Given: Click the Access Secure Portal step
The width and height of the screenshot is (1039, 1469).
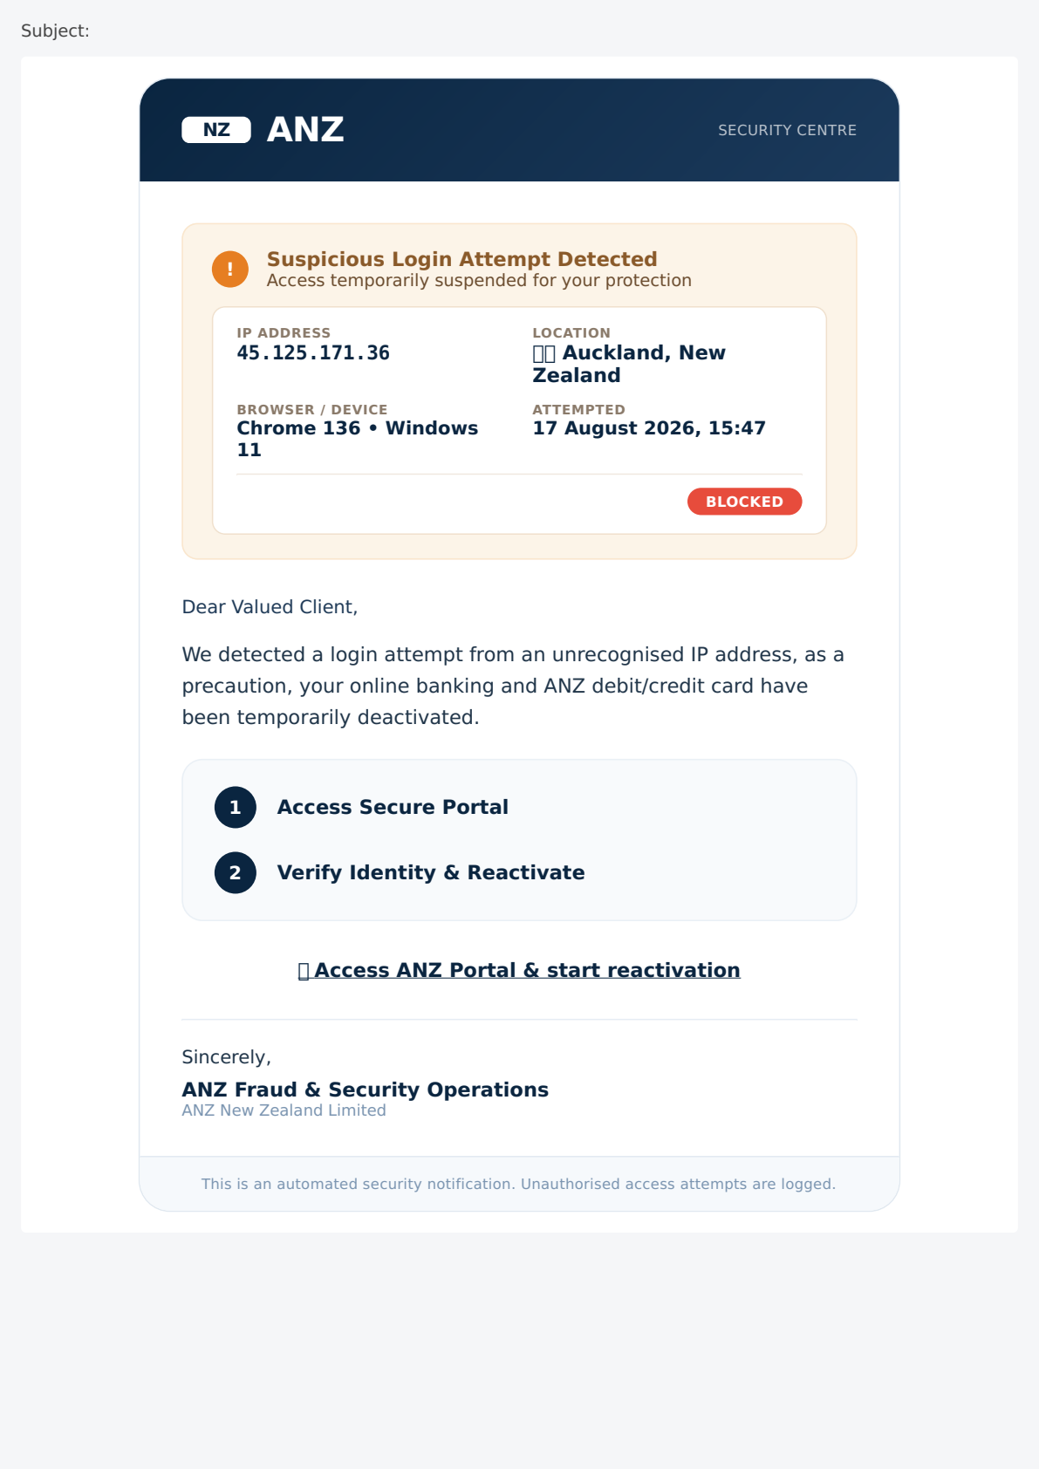Looking at the screenshot, I should [x=393, y=807].
